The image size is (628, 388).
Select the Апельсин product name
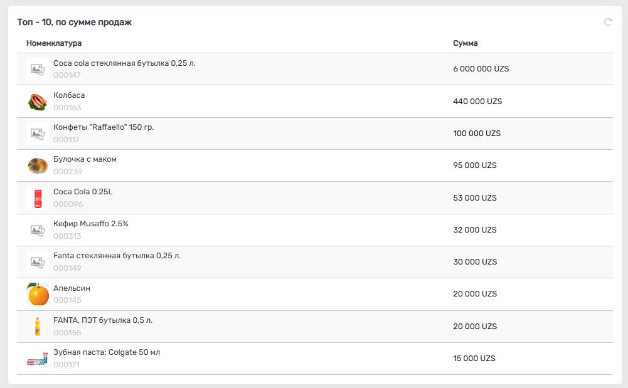(x=72, y=288)
